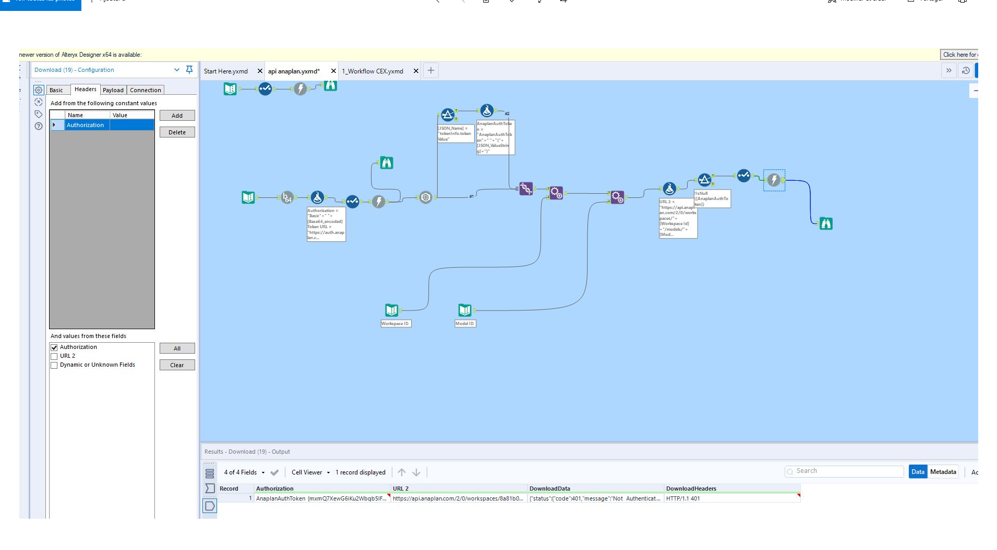The width and height of the screenshot is (997, 550).
Task: Switch to the Headers tab
Action: point(86,90)
